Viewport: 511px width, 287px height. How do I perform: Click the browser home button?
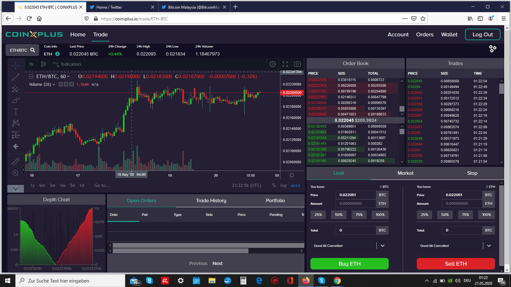click(x=39, y=19)
